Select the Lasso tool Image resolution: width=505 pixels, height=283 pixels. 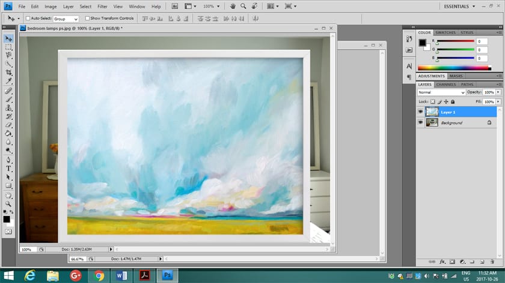(8, 55)
